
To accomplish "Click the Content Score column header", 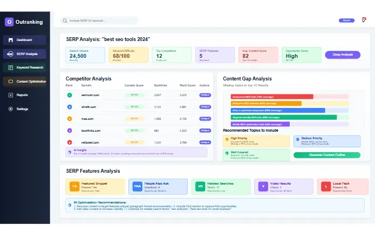I will 134,85.
